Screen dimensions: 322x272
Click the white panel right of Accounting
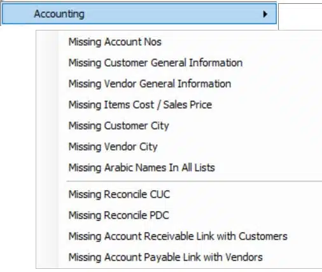(300, 17)
